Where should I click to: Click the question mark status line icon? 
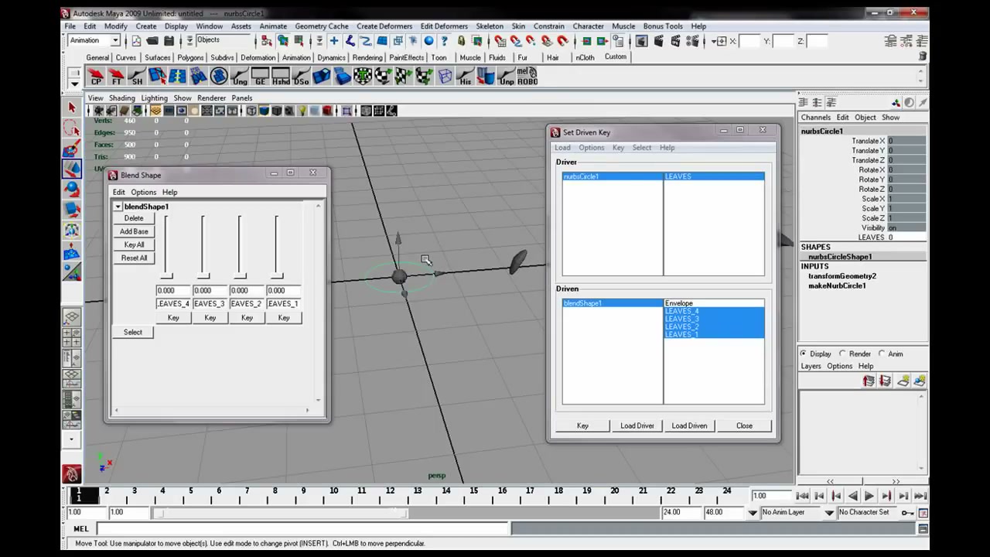pyautogui.click(x=445, y=41)
